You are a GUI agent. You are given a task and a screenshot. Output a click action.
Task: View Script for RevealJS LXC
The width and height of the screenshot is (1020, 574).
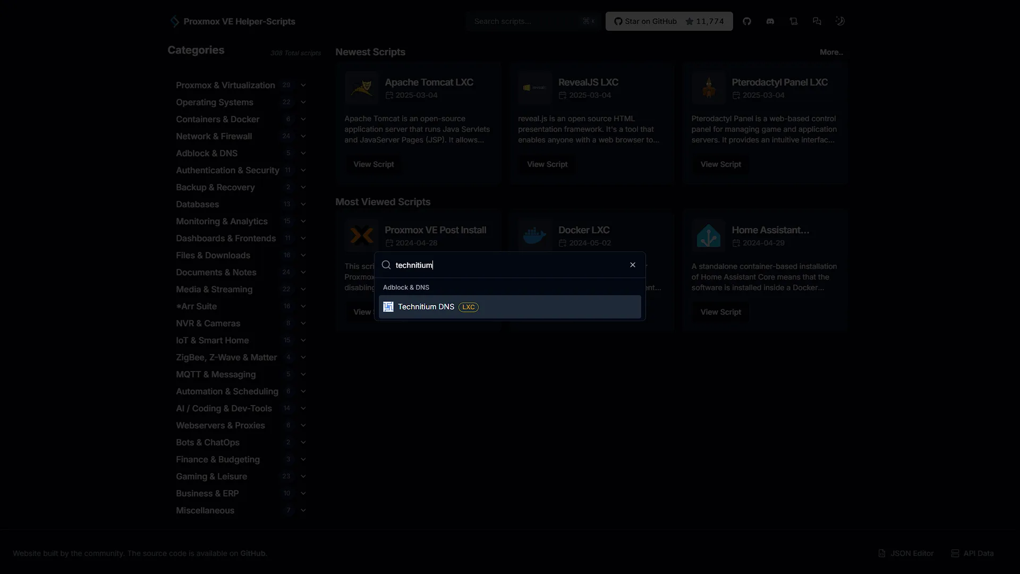[547, 164]
